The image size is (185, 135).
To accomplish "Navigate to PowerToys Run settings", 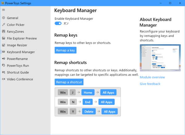I will coord(25,66).
